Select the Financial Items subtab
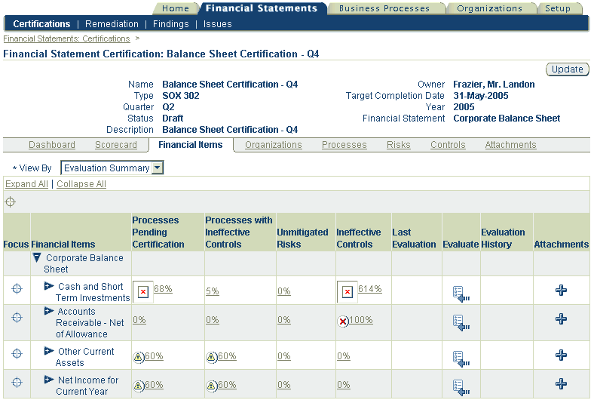Image resolution: width=594 pixels, height=400 pixels. [191, 145]
